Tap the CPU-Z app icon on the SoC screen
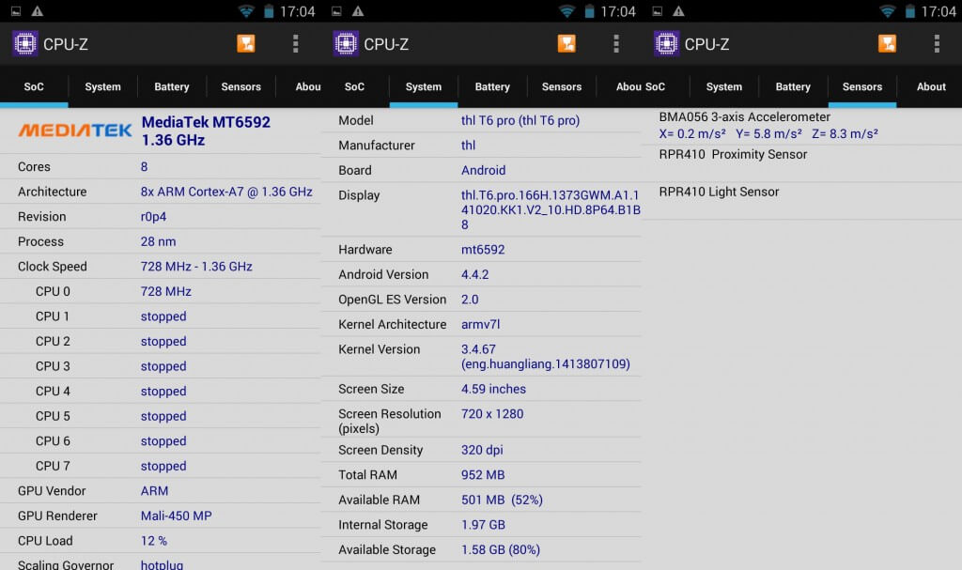The height and width of the screenshot is (570, 962). coord(25,44)
